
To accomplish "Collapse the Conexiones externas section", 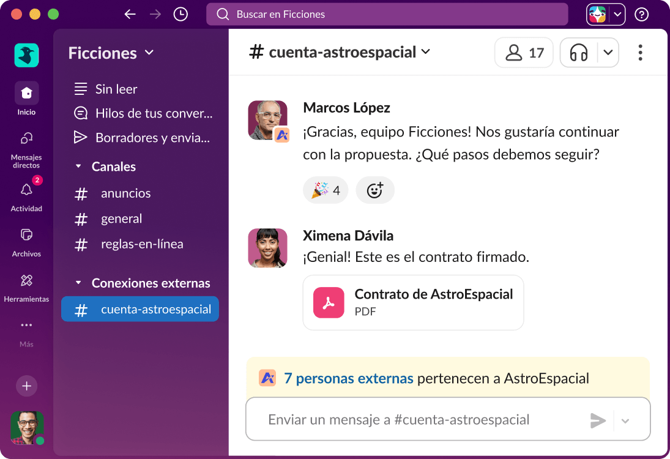I will pos(78,282).
